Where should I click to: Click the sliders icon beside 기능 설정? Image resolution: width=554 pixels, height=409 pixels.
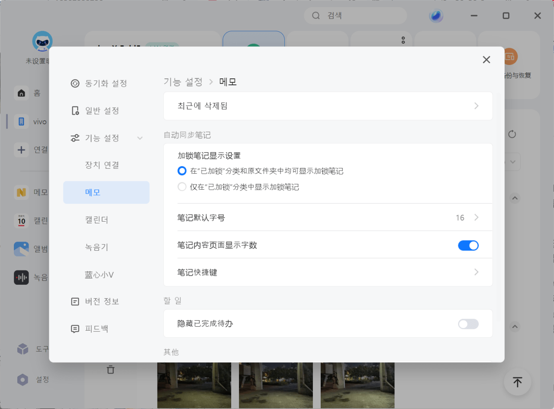[x=75, y=138]
